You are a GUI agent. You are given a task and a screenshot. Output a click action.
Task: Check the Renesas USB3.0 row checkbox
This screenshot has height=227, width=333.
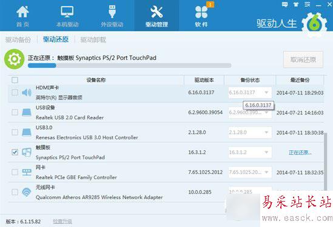(15, 132)
